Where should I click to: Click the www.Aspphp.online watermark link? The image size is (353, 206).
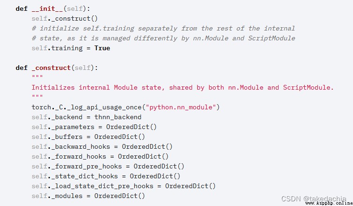pyautogui.click(x=329, y=203)
